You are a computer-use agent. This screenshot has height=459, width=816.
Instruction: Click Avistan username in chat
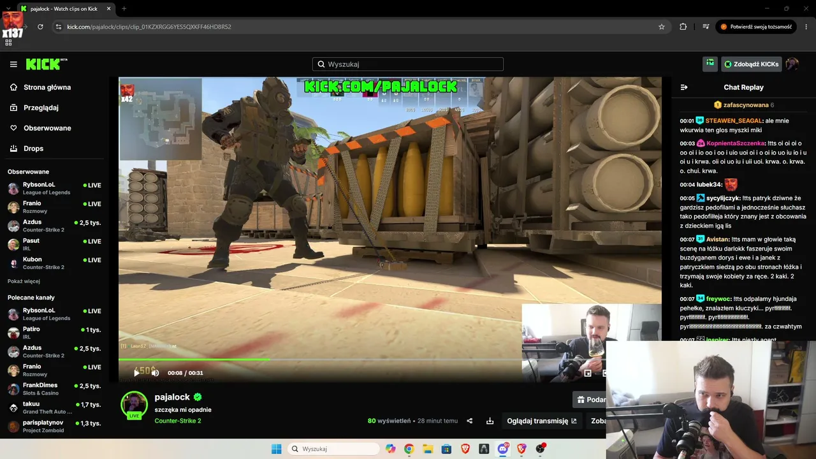tap(717, 239)
